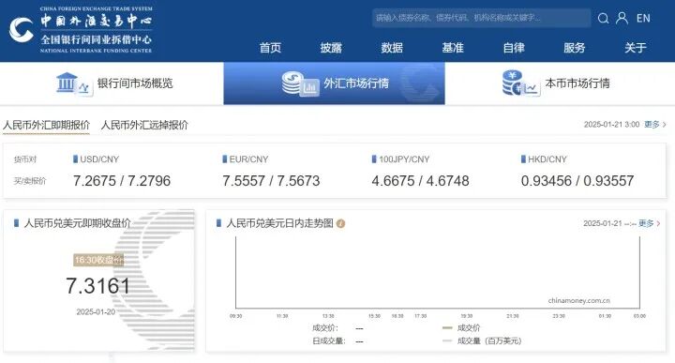Click the closing date 2025-01-20

pyautogui.click(x=96, y=312)
